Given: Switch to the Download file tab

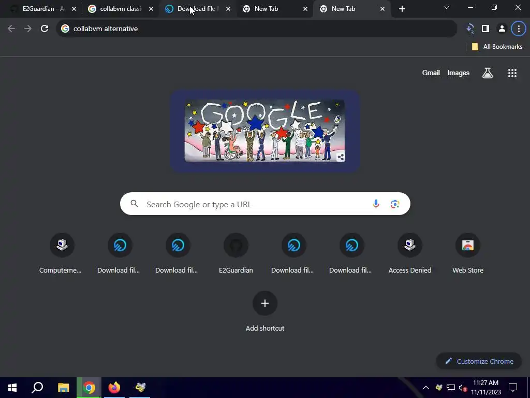Looking at the screenshot, I should pos(196,9).
